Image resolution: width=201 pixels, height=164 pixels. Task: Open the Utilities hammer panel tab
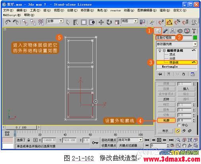coord(194,31)
